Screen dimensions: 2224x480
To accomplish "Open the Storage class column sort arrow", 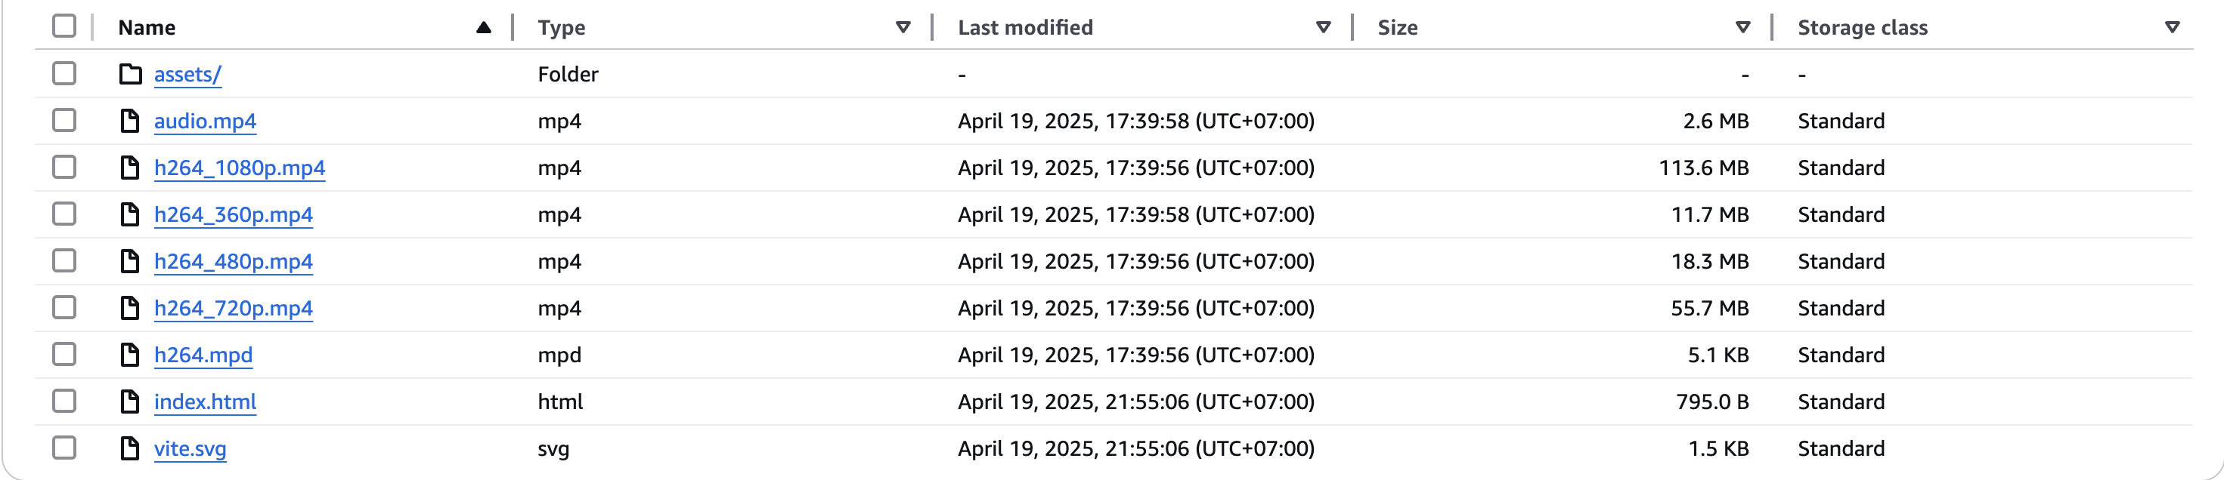I will tap(2172, 28).
